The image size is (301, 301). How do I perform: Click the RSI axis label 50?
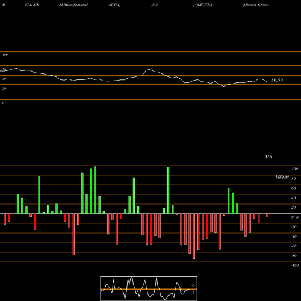point(4,79)
